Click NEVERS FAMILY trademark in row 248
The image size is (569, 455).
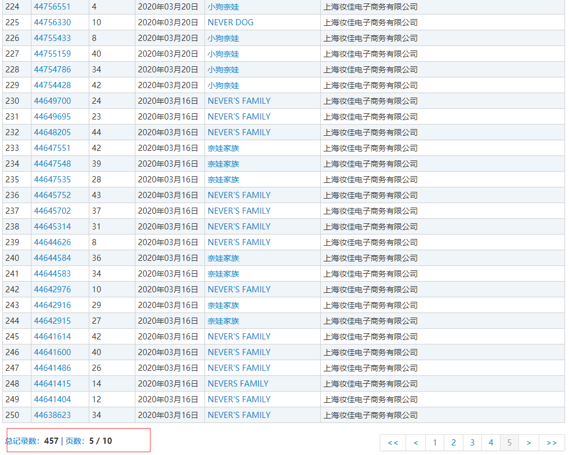(238, 384)
